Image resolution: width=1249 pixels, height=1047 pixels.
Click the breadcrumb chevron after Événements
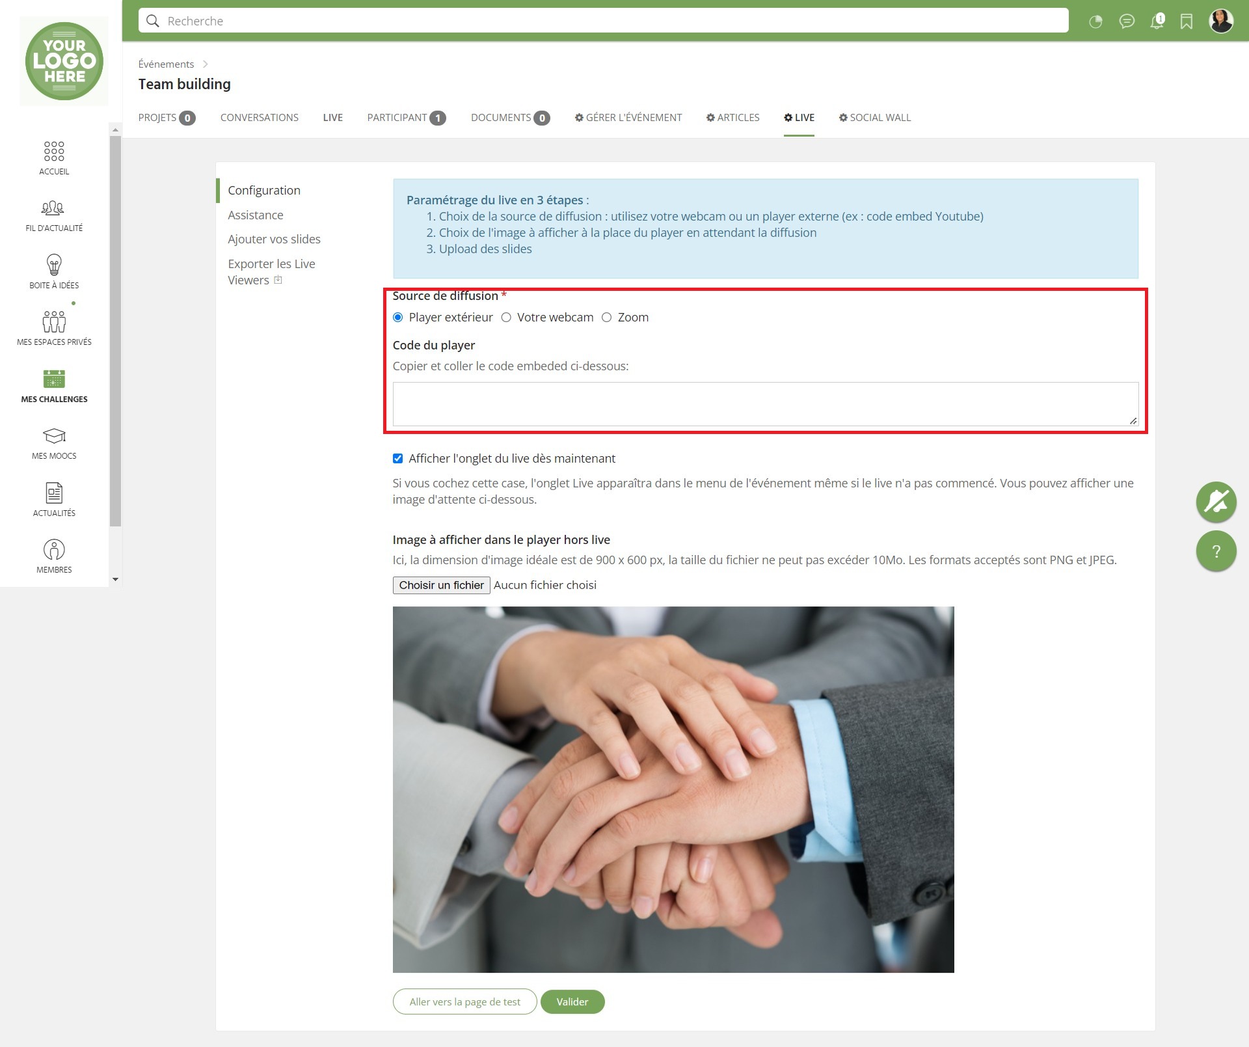(206, 64)
